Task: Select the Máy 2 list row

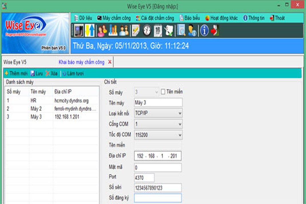Action: tap(52, 109)
